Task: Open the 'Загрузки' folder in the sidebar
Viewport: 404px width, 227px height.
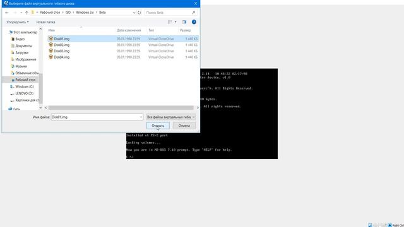Action: tap(22, 52)
